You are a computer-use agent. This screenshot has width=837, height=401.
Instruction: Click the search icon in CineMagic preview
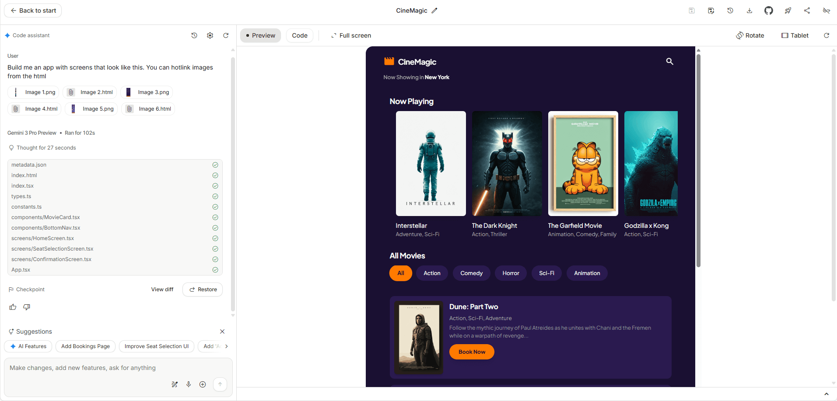669,62
